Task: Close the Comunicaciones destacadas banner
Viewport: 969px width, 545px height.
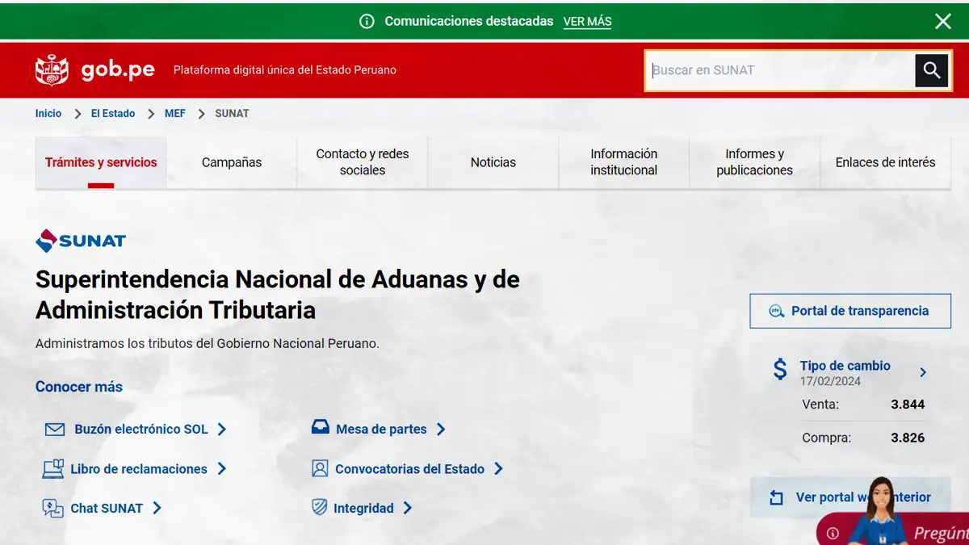Action: (942, 22)
